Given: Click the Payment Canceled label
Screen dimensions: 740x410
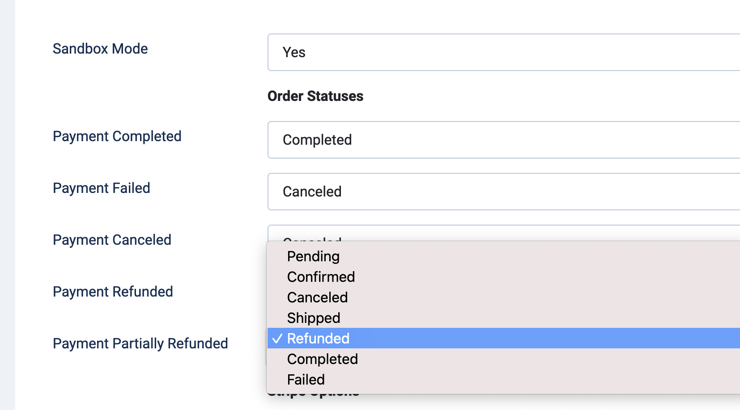Looking at the screenshot, I should point(112,240).
